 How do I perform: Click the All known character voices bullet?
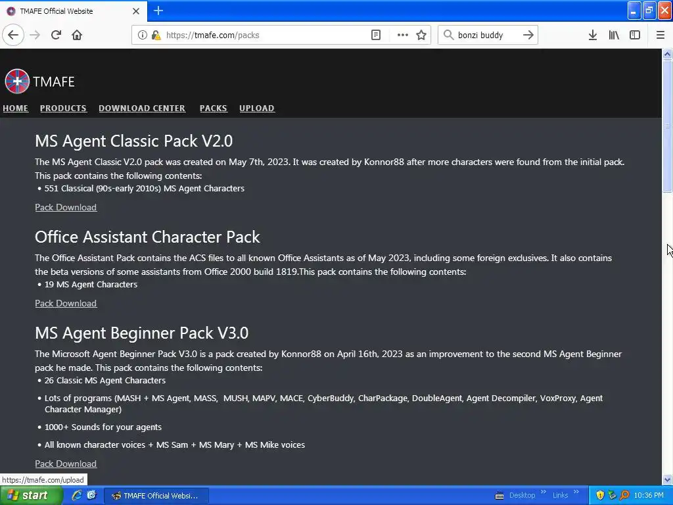pos(175,445)
